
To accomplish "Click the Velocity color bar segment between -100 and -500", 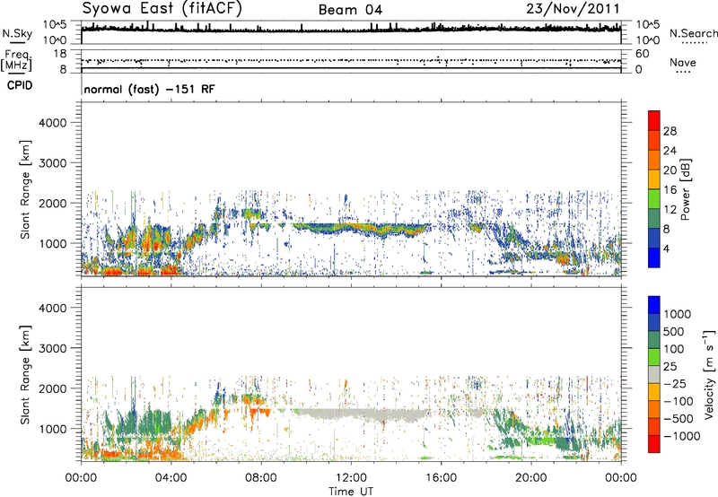I will (x=654, y=409).
